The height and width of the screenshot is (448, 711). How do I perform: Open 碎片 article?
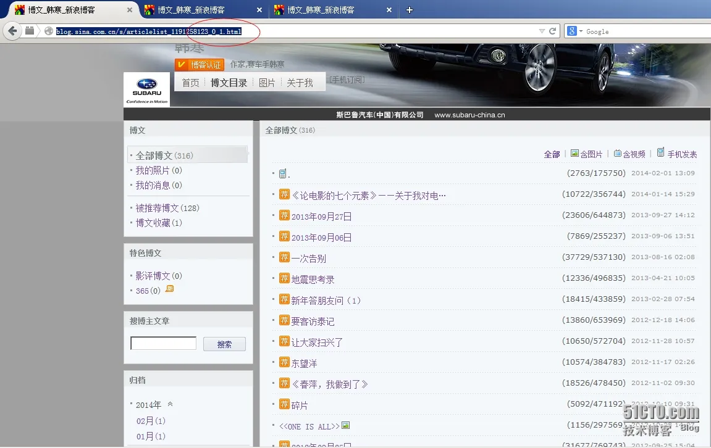click(x=300, y=405)
